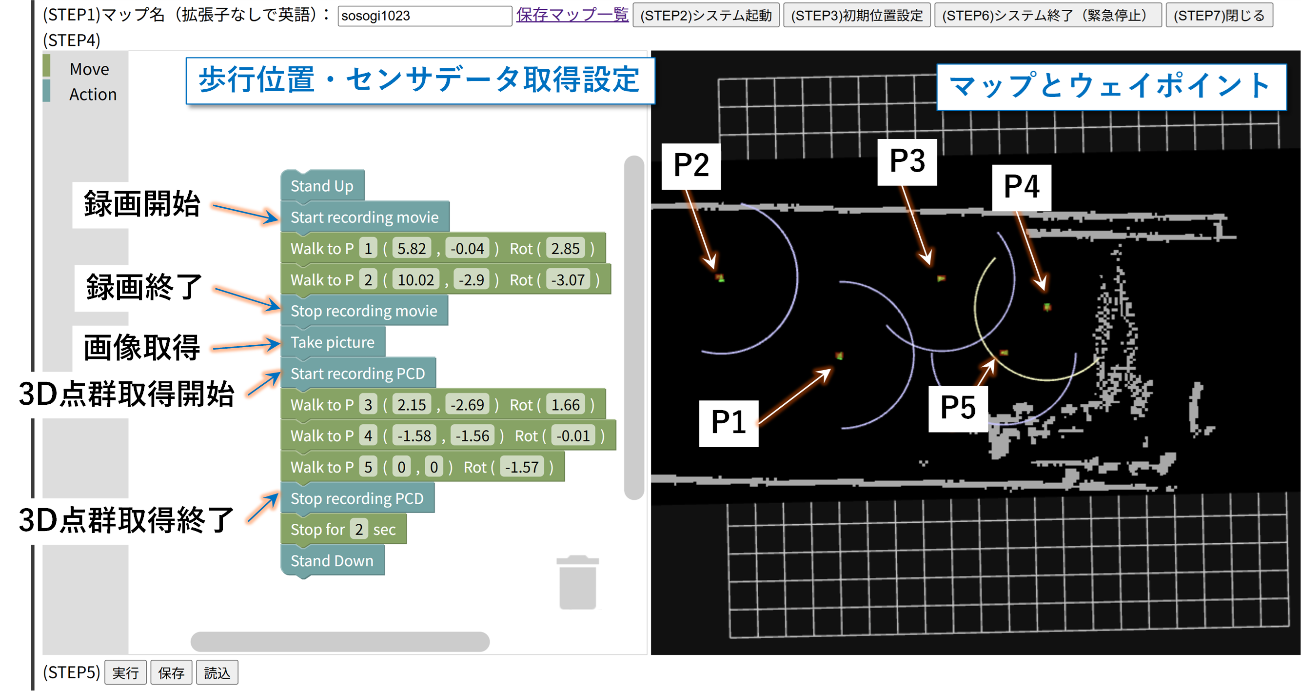Select the Take picture block
Screen dimensions: 1301x691
tap(333, 342)
